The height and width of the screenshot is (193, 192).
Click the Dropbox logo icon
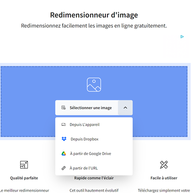click(64, 139)
